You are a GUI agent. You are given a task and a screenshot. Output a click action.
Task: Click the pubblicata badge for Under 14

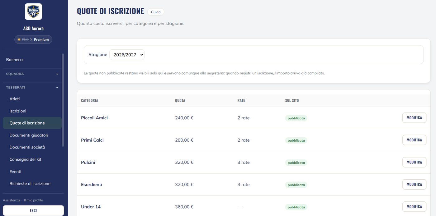click(296, 207)
